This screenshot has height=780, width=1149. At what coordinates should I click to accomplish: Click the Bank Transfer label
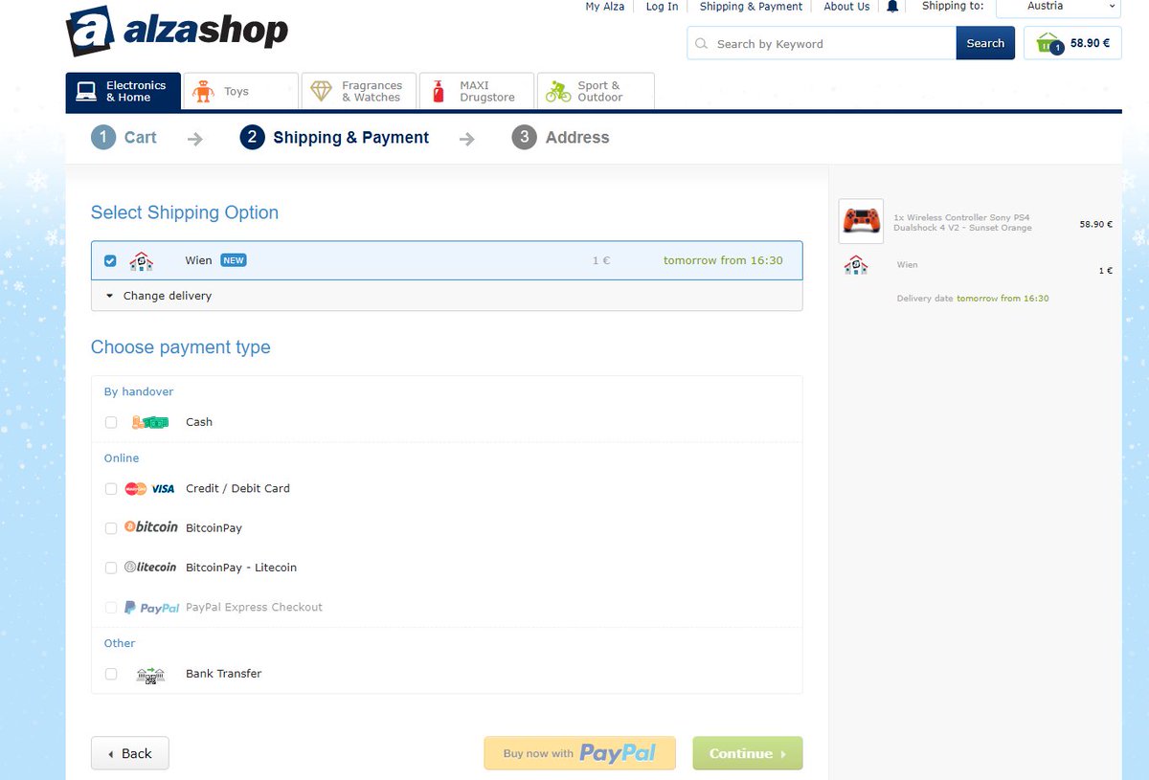[x=223, y=675]
